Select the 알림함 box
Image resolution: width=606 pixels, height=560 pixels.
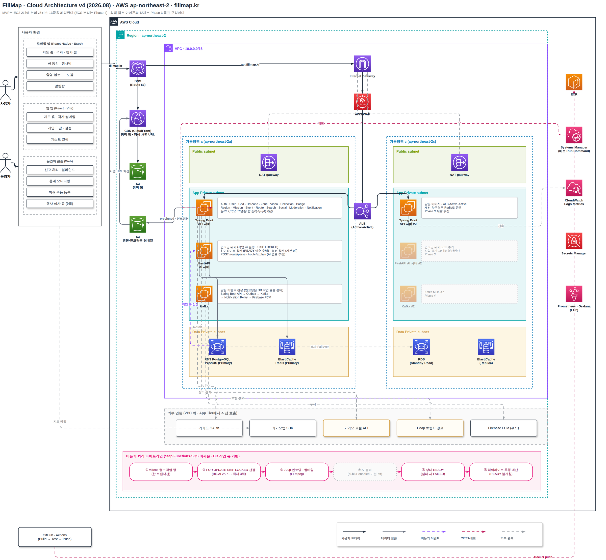(60, 86)
